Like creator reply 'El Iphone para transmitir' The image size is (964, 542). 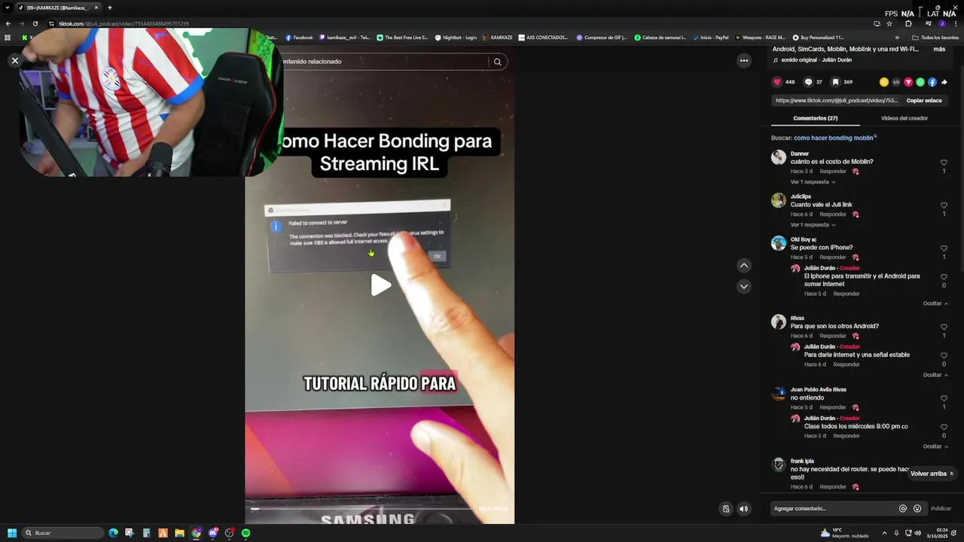tap(944, 277)
